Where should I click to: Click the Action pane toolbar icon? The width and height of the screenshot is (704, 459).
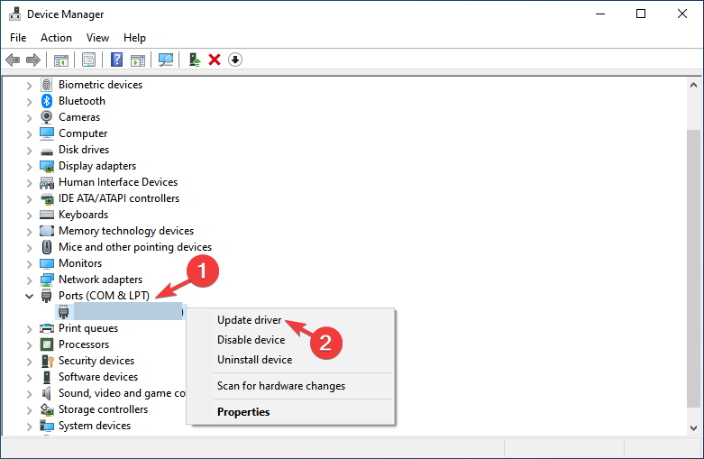138,60
